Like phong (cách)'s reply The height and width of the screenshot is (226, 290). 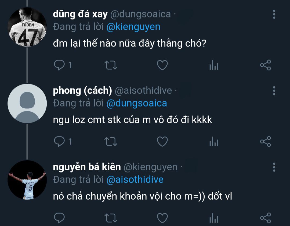click(x=162, y=142)
